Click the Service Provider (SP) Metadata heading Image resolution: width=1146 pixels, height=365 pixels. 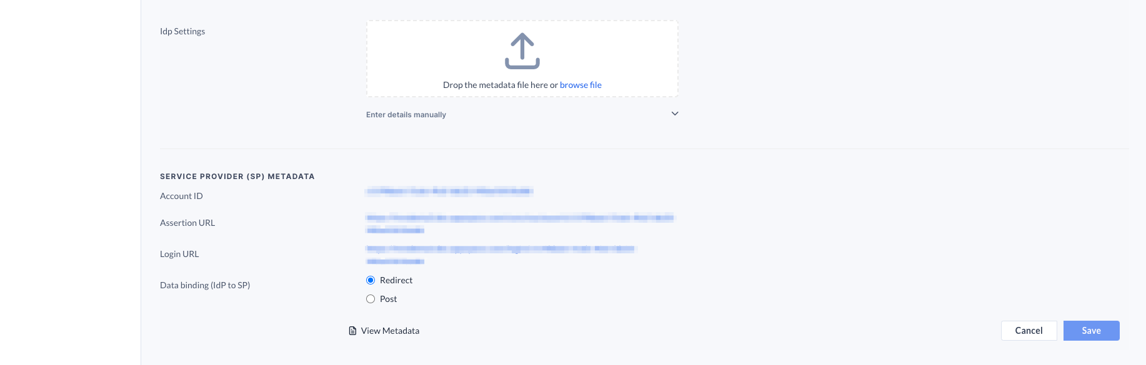(x=237, y=177)
